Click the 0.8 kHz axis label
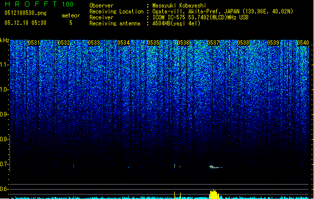This screenshot has height=199, width=314. pyautogui.click(x=4, y=139)
